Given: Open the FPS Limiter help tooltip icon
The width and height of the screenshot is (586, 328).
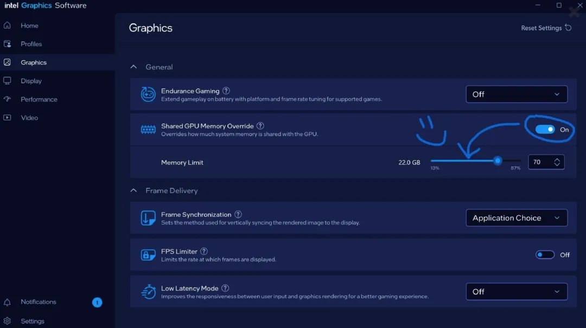Looking at the screenshot, I should click(204, 252).
